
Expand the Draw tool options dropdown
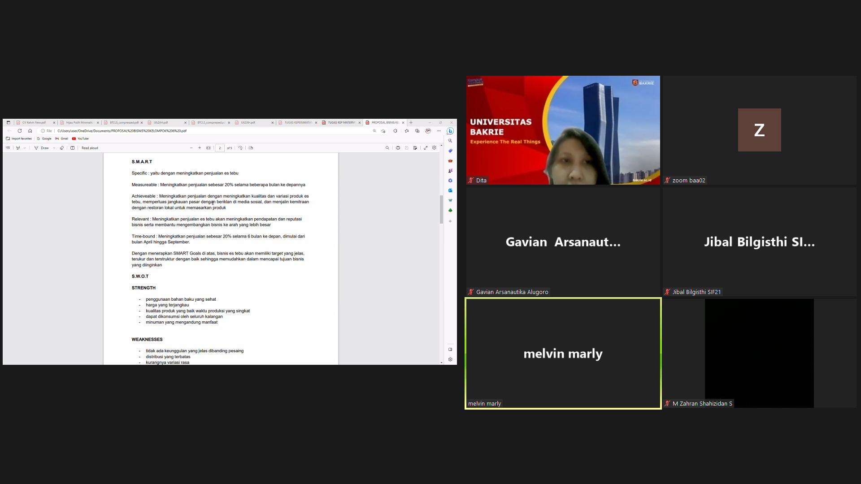[x=54, y=148]
